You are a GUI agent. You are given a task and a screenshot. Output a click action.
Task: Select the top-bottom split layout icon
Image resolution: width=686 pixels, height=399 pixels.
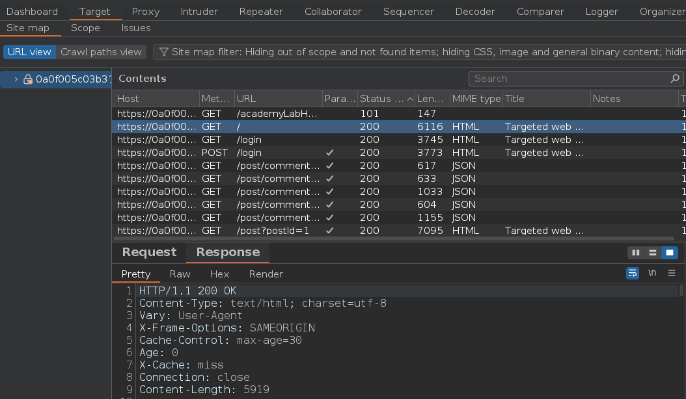(652, 253)
